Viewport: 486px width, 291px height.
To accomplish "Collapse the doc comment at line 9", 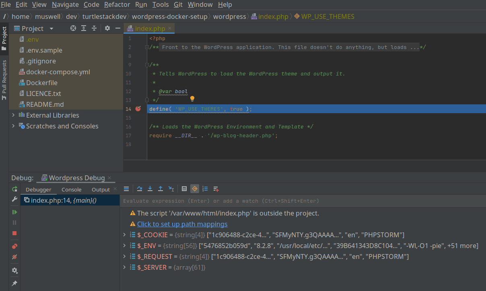I will 147,65.
